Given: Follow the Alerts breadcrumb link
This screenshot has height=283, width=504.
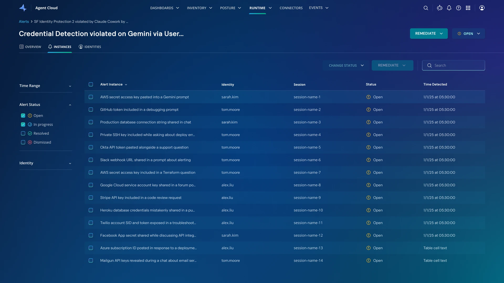Looking at the screenshot, I should 24,21.
